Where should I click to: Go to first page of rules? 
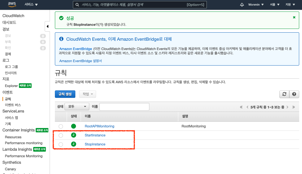[x=241, y=107]
